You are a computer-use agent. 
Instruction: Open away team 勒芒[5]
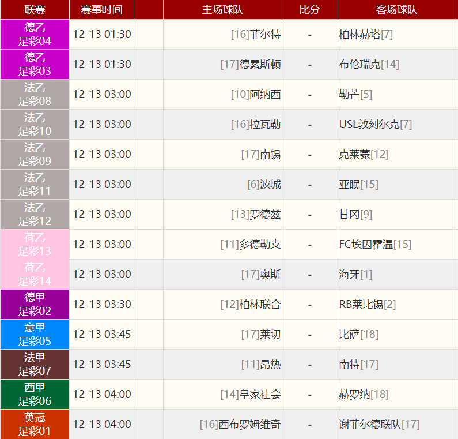click(355, 94)
